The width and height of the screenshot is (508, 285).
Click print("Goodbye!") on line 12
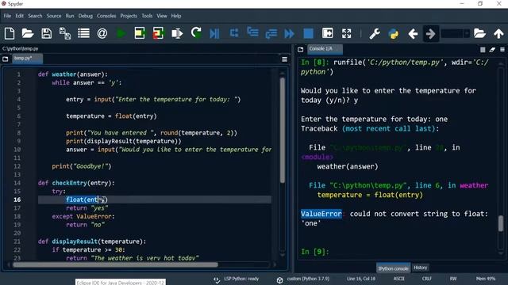click(x=81, y=166)
